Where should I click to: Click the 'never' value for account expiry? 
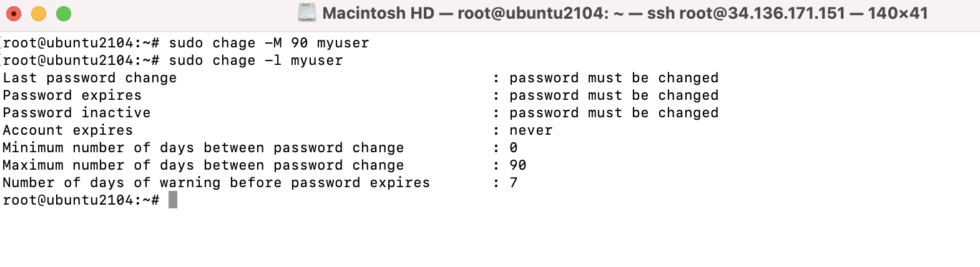pos(531,130)
